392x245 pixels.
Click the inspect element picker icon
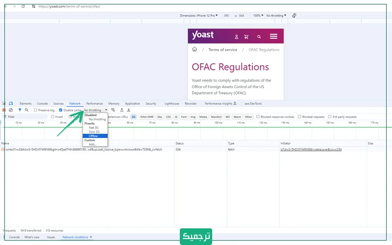click(4, 103)
